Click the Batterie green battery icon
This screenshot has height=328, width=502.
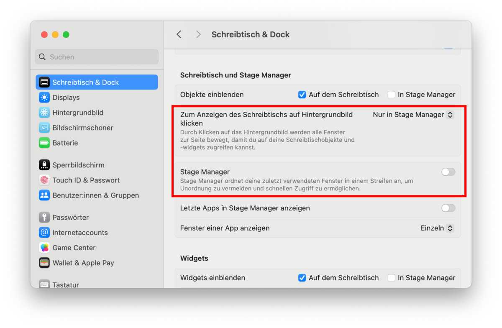[44, 143]
